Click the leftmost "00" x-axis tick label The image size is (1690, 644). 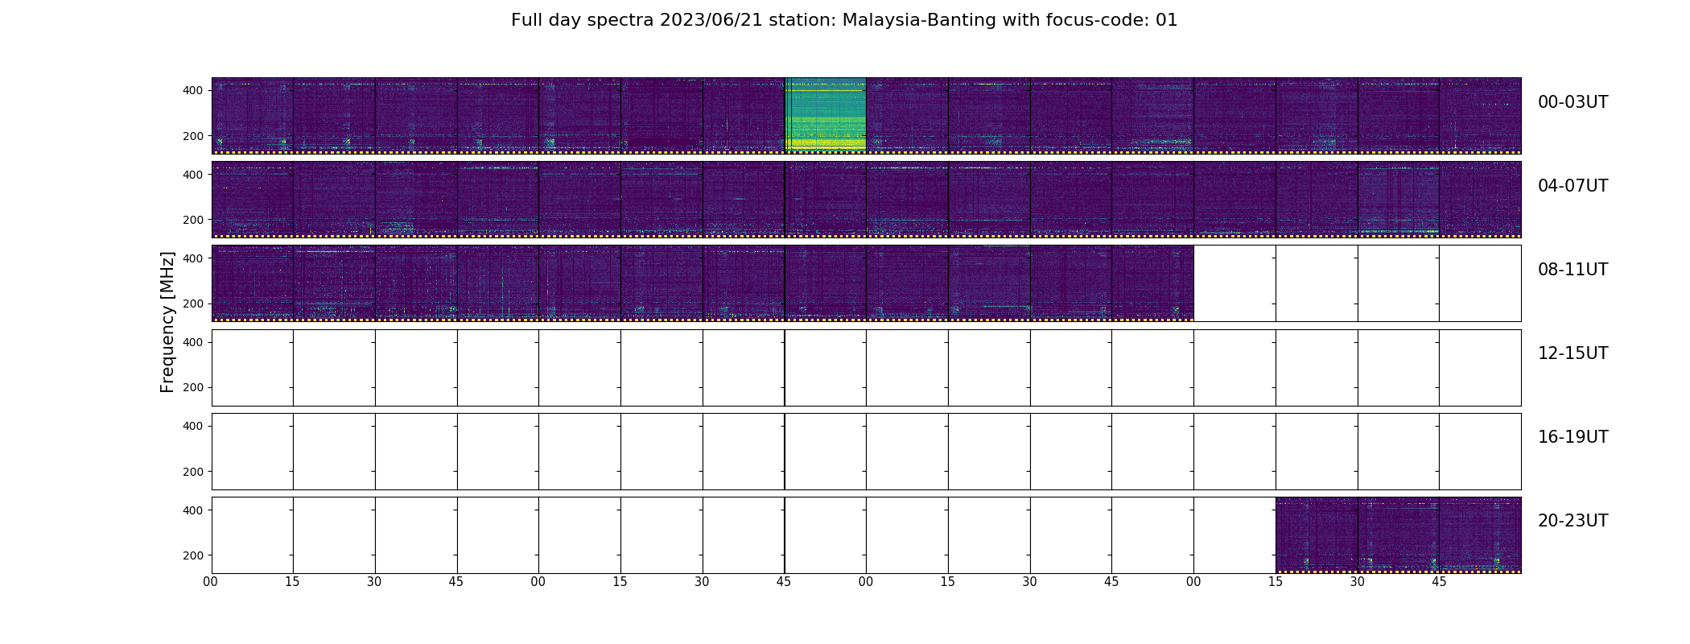click(x=211, y=582)
